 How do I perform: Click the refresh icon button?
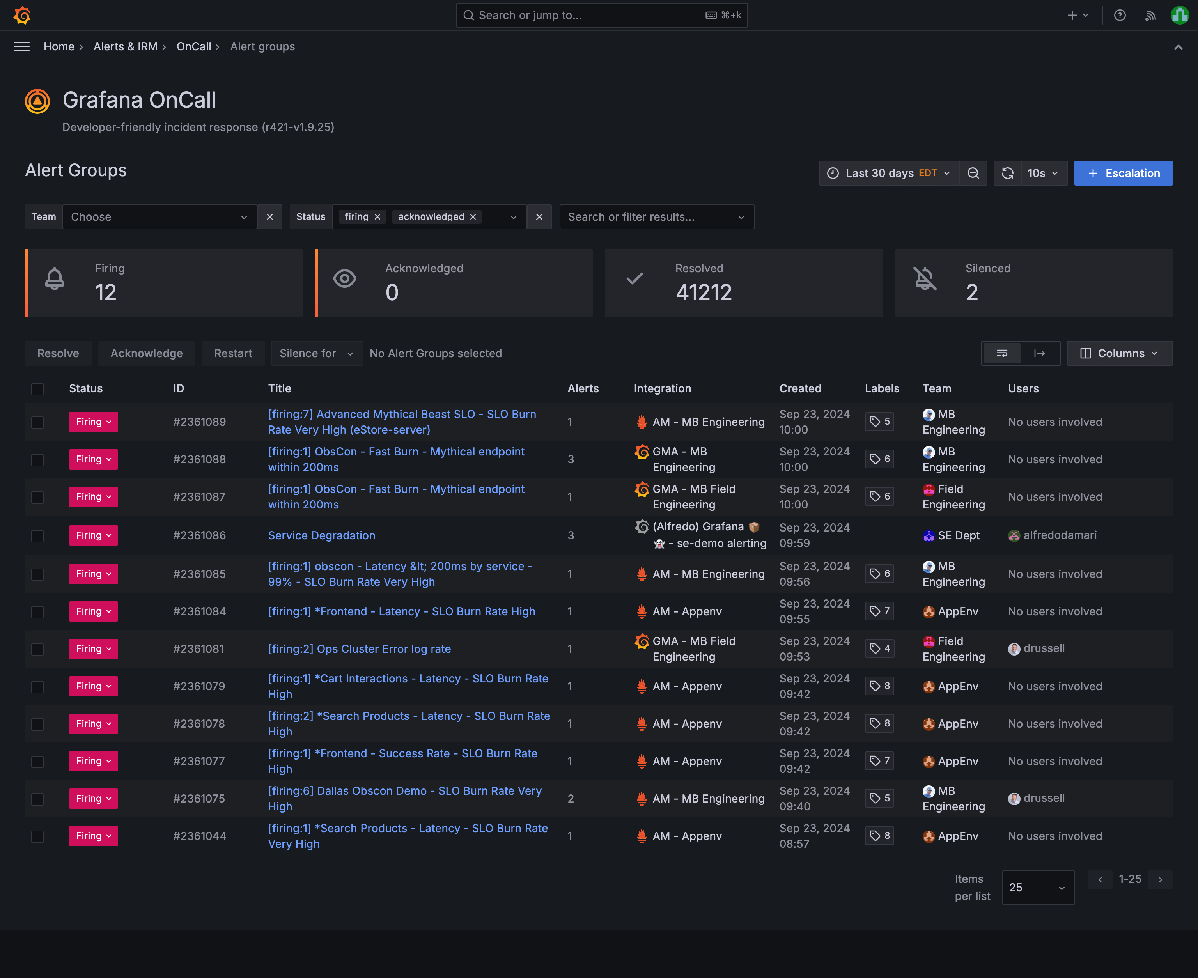(1008, 174)
